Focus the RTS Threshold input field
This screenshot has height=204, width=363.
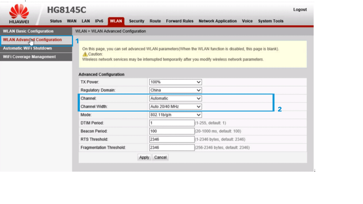(172, 139)
